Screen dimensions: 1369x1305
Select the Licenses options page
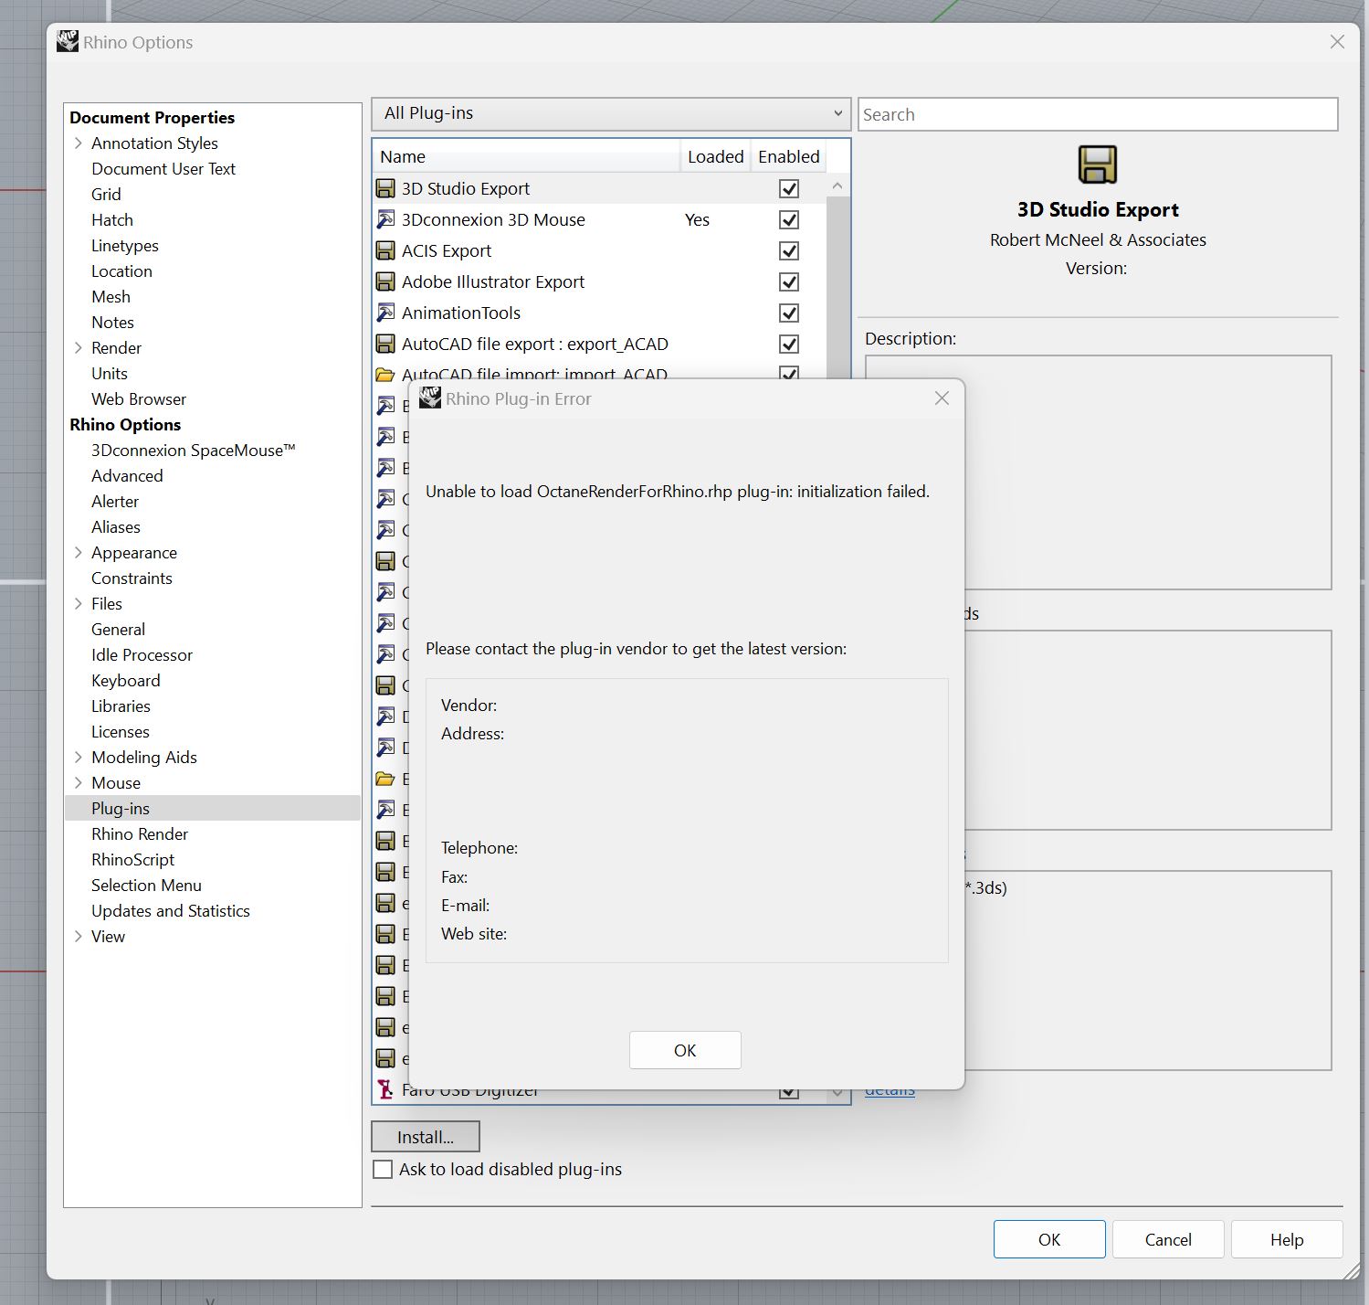coord(121,732)
